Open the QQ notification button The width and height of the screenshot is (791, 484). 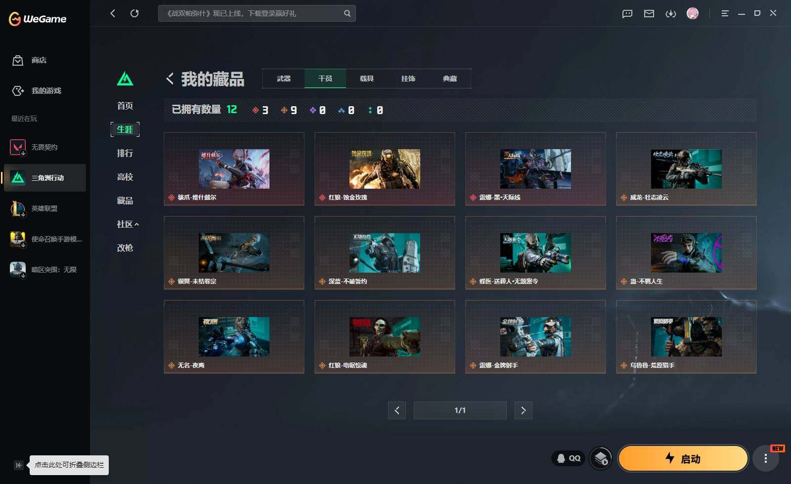click(x=569, y=458)
